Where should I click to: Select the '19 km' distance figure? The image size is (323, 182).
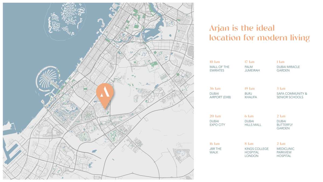pyautogui.click(x=249, y=88)
